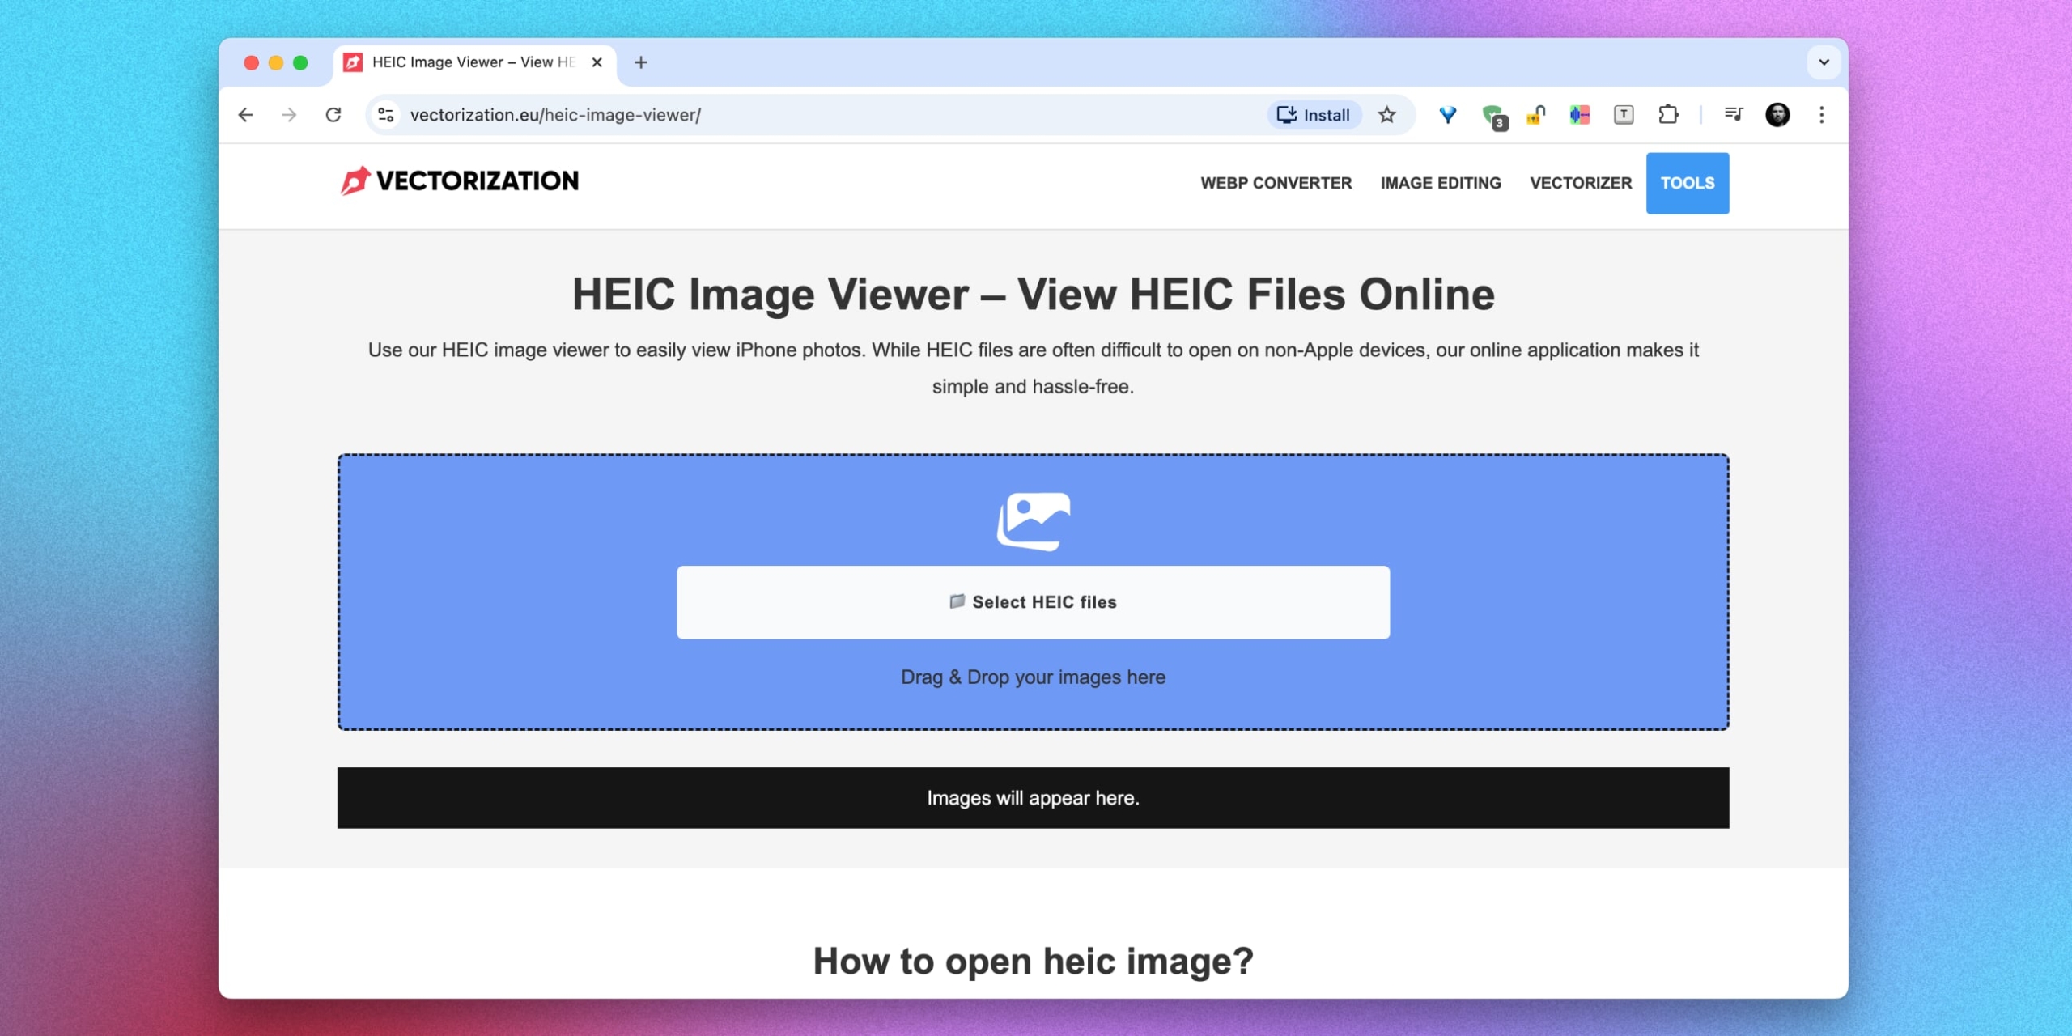2072x1036 pixels.
Task: Click the Select HEIC files button
Action: point(1034,601)
